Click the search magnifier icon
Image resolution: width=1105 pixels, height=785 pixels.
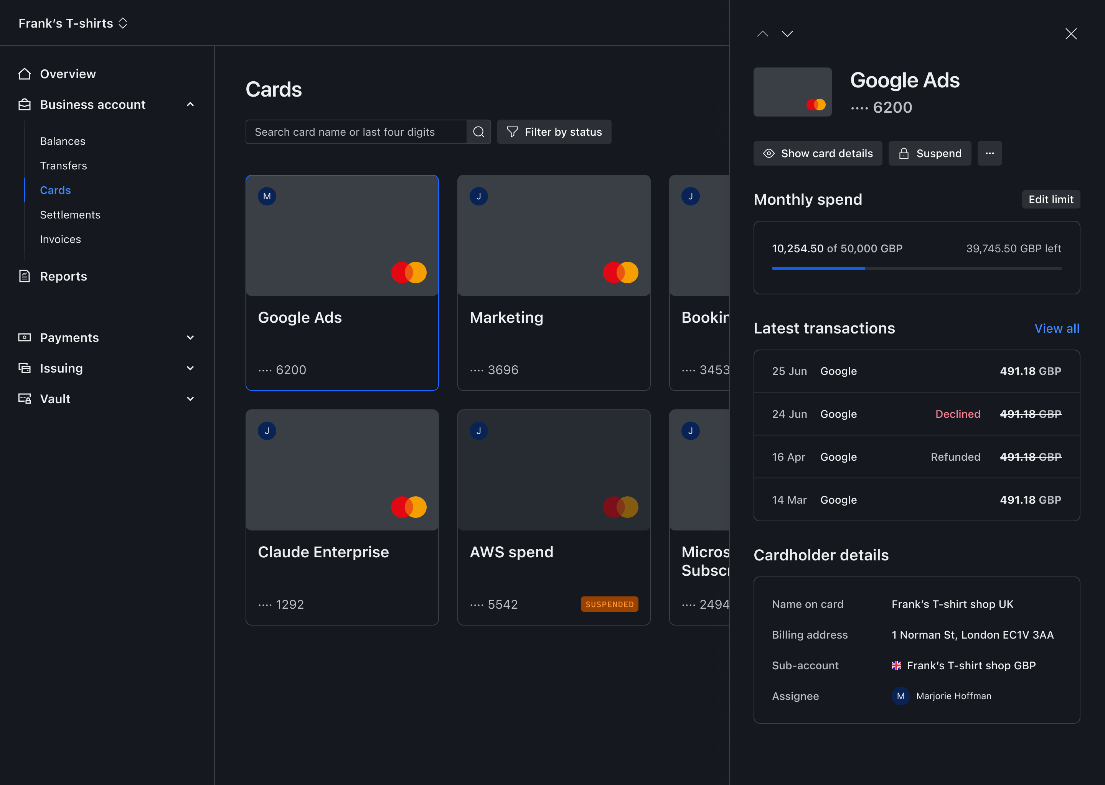tap(478, 132)
